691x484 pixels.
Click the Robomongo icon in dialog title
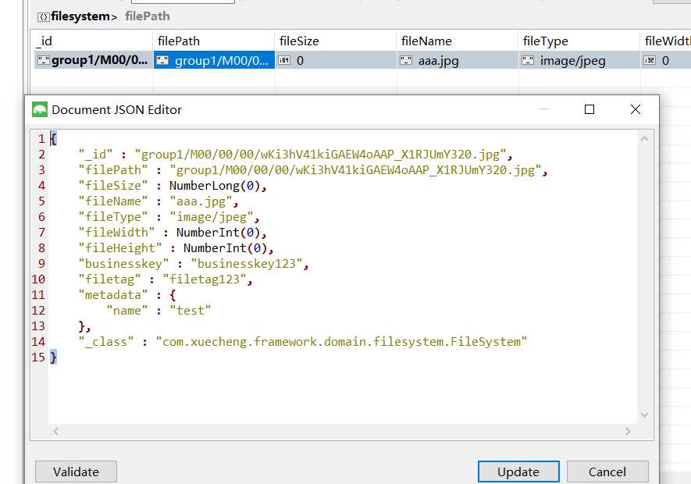40,109
